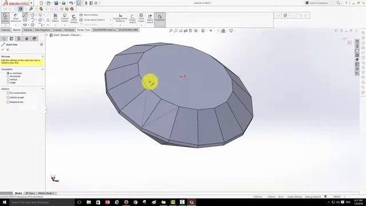This screenshot has height=206, width=366.
Task: Open the Motion Study 1 bottom tab
Action: [46, 193]
